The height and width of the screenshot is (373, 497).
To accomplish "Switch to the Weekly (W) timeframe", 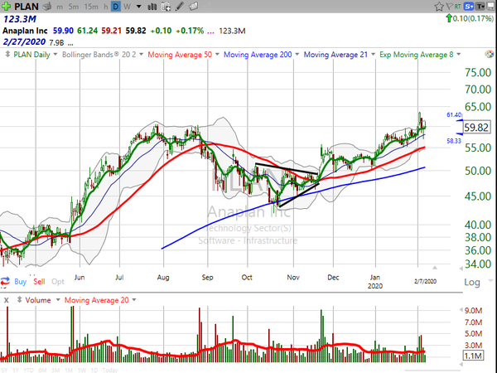I will 127,7.
